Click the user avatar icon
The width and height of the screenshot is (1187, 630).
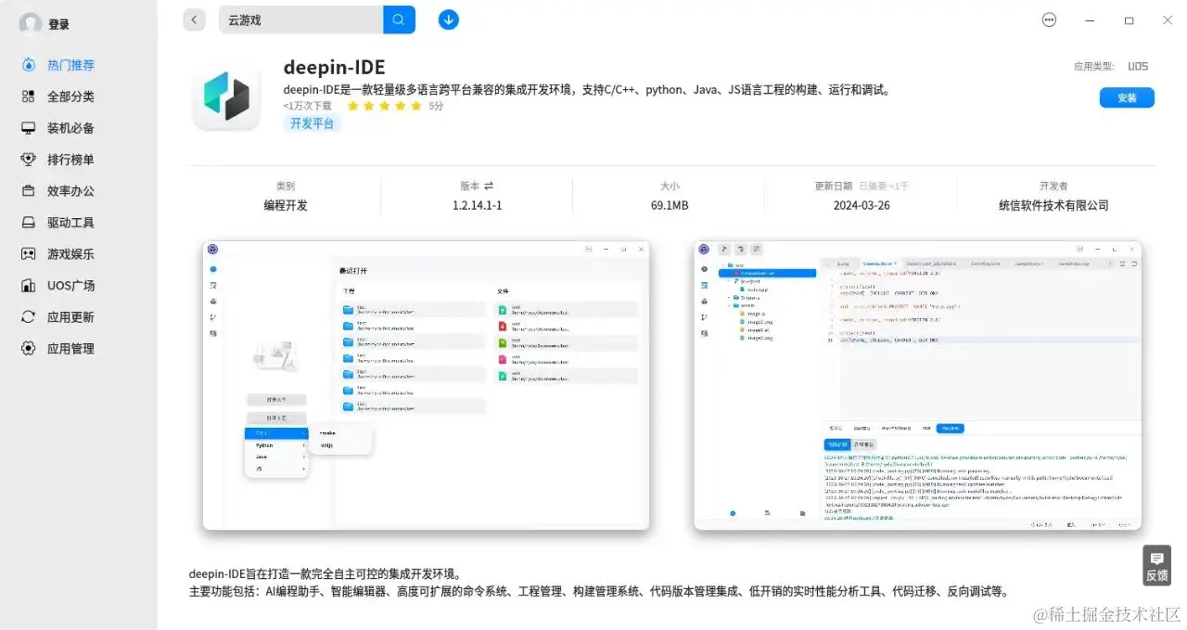(x=30, y=24)
